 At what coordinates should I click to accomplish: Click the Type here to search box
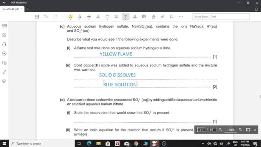(42, 143)
